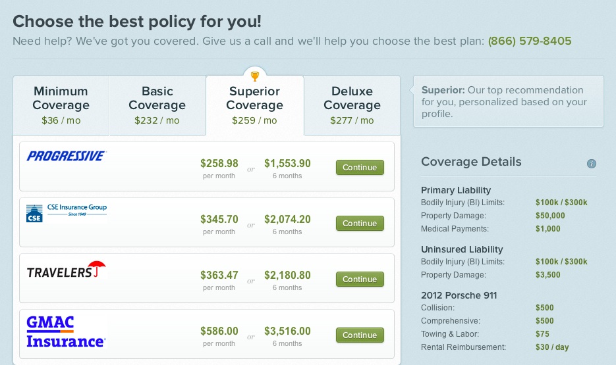
Task: Continue with the Travelers quote
Action: click(x=360, y=279)
